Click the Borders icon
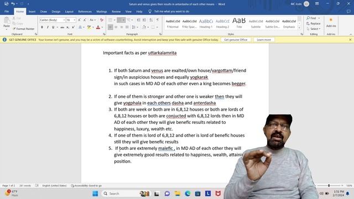 (153, 27)
